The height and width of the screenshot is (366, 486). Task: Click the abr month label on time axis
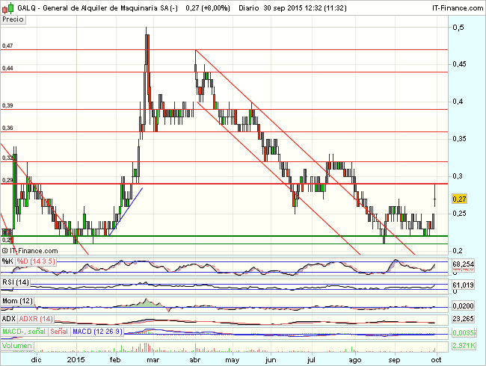tap(194, 360)
